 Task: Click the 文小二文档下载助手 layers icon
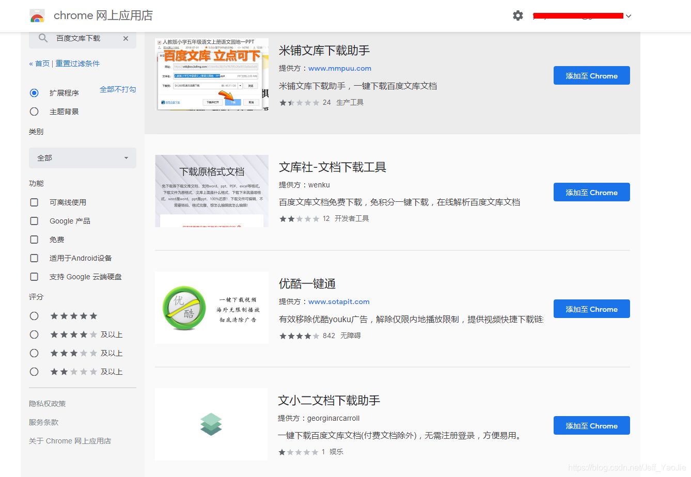211,424
